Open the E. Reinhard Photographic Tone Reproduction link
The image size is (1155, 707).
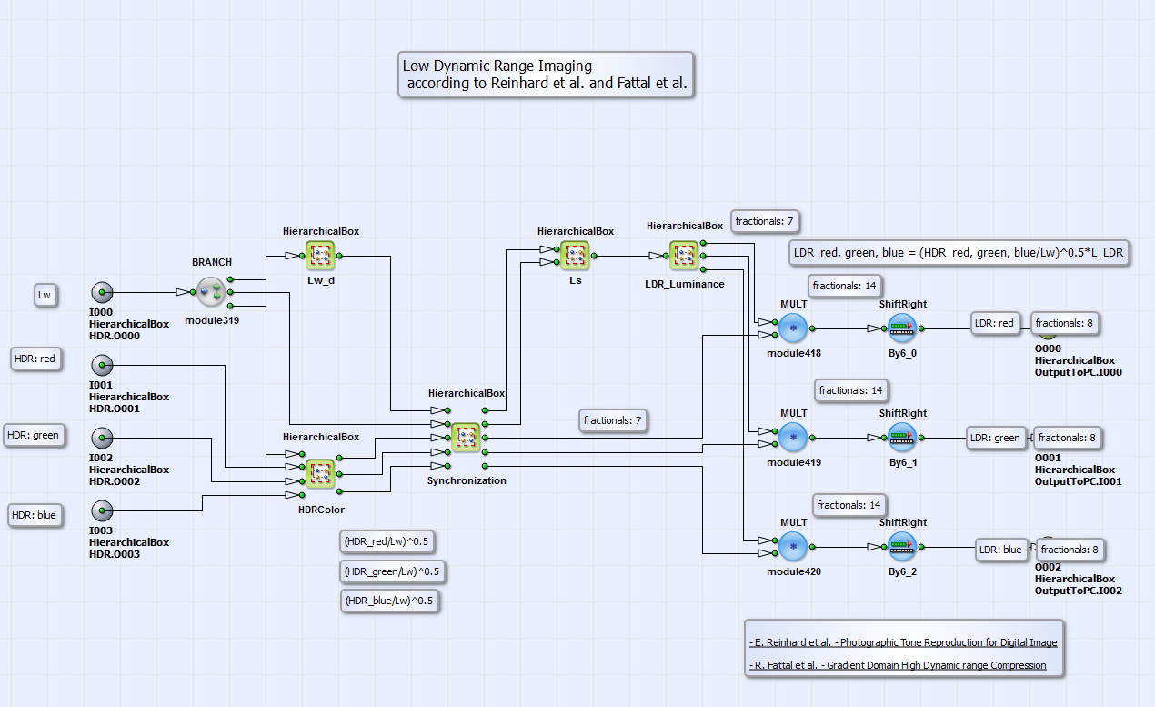point(903,642)
